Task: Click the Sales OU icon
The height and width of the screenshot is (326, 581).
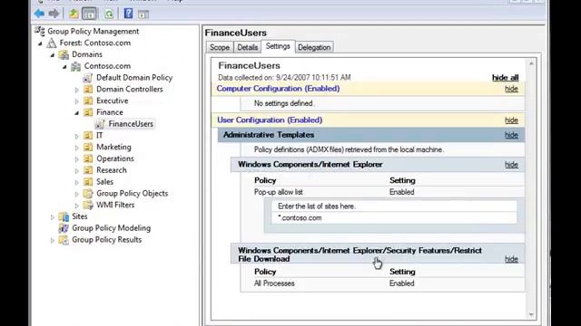Action: (88, 181)
